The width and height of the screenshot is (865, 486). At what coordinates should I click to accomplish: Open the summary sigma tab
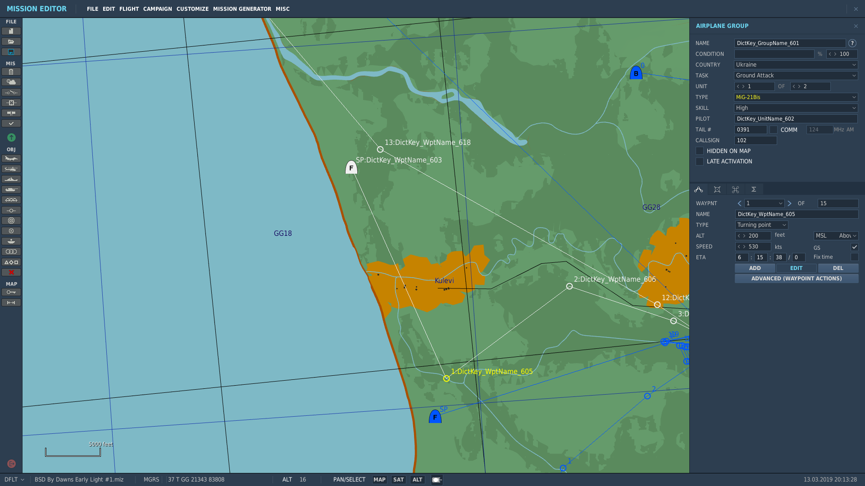click(753, 189)
